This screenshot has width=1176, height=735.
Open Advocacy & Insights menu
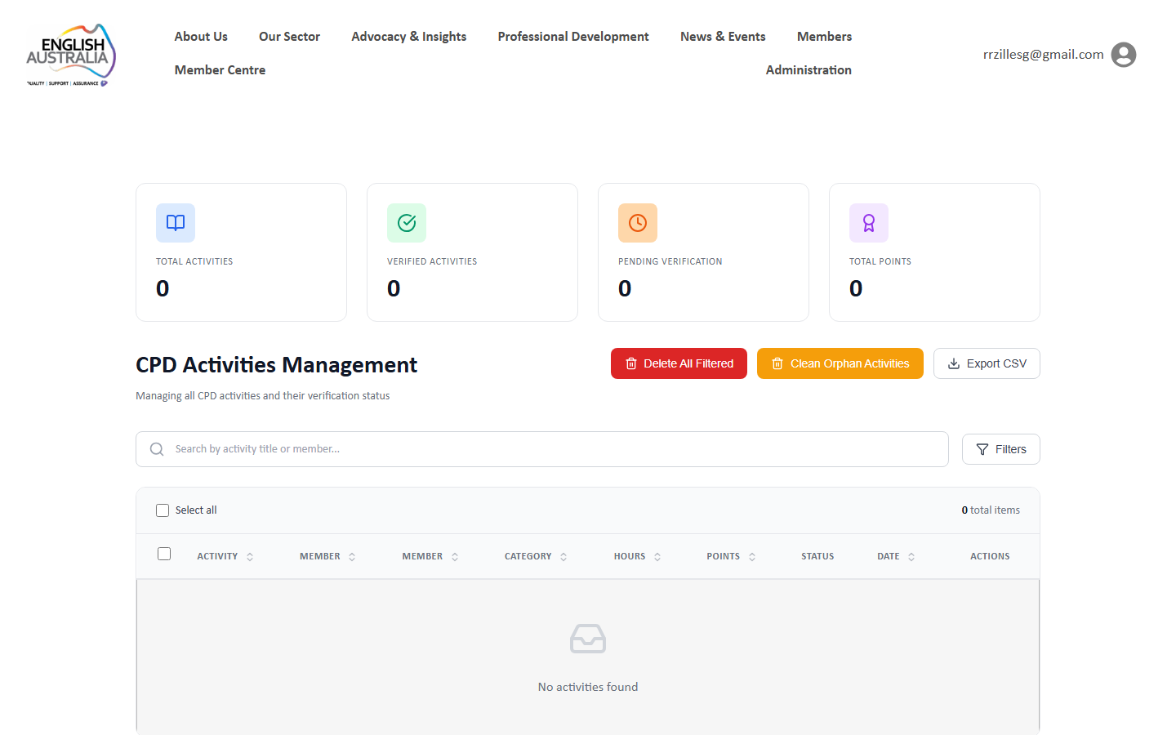[x=409, y=37]
